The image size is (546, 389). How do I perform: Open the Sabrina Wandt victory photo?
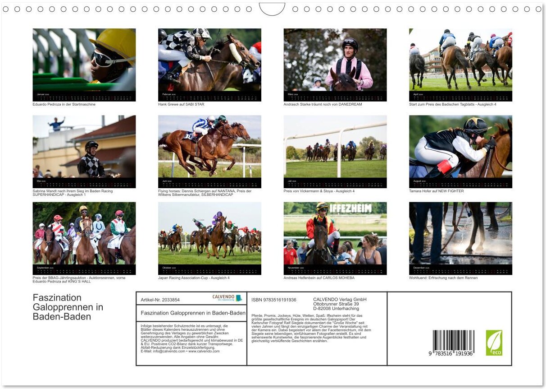(84, 147)
